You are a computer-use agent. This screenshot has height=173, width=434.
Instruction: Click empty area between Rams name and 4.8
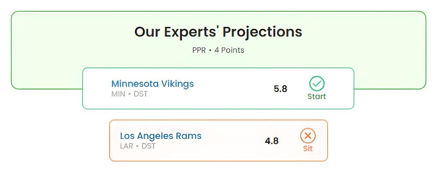coord(233,141)
